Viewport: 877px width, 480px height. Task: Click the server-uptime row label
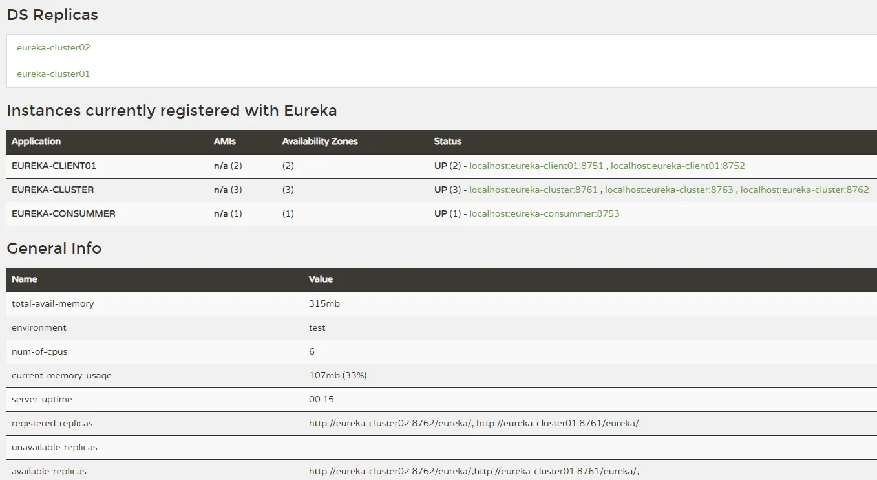[42, 399]
